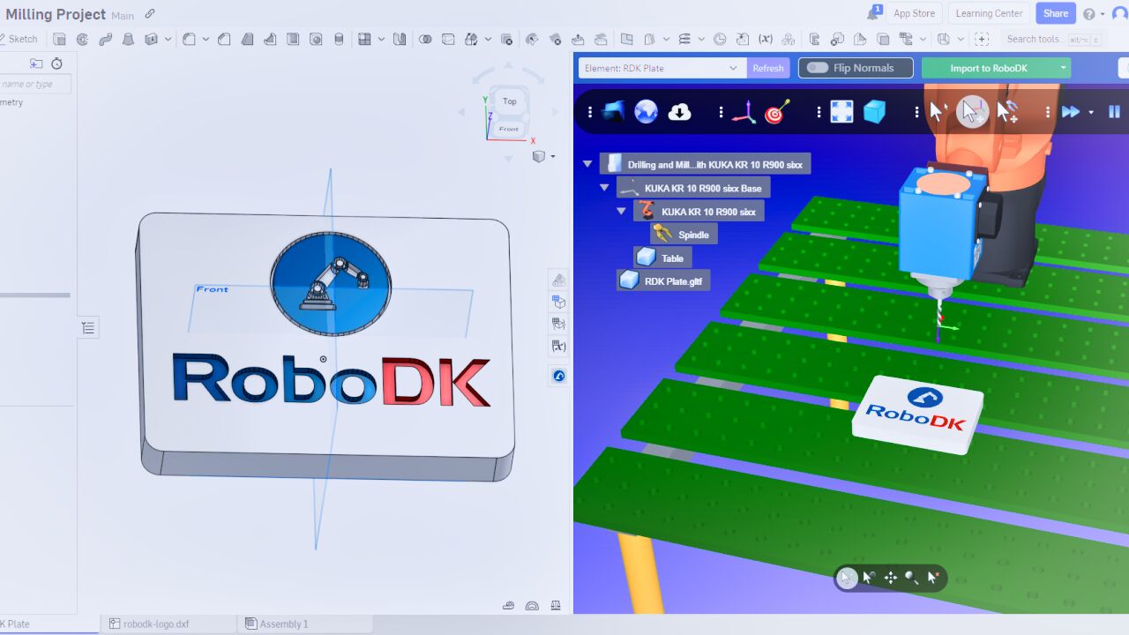The image size is (1129, 635).
Task: Click the Top face of view cube
Action: click(510, 101)
